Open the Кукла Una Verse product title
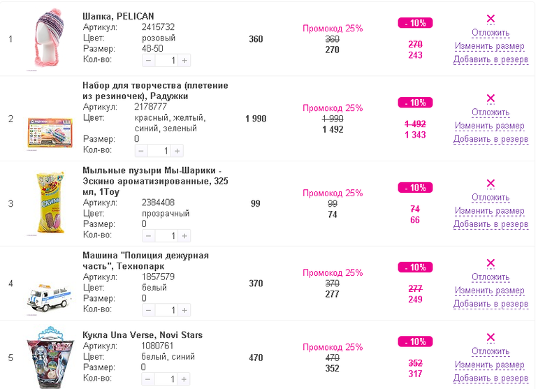The height and width of the screenshot is (389, 538). point(143,335)
